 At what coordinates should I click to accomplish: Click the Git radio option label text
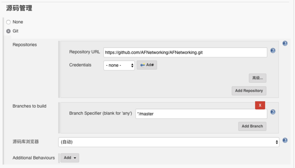[x=16, y=31]
